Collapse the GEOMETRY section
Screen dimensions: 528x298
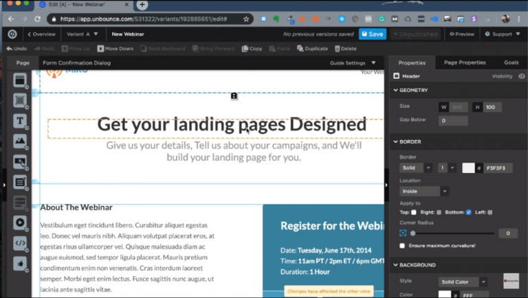pos(411,90)
